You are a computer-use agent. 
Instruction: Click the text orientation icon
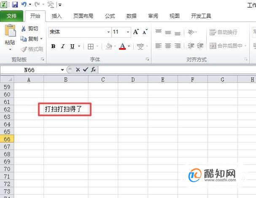pyautogui.click(x=191, y=32)
